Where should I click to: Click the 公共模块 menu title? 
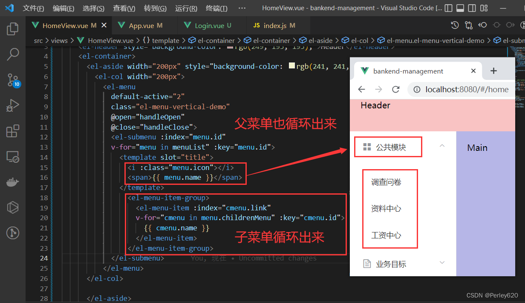(x=391, y=147)
